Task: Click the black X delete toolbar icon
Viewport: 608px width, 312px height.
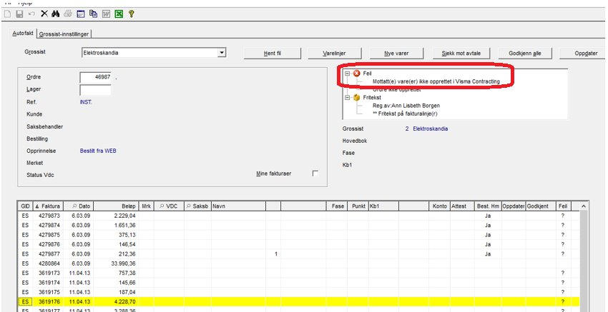Action: (x=44, y=14)
